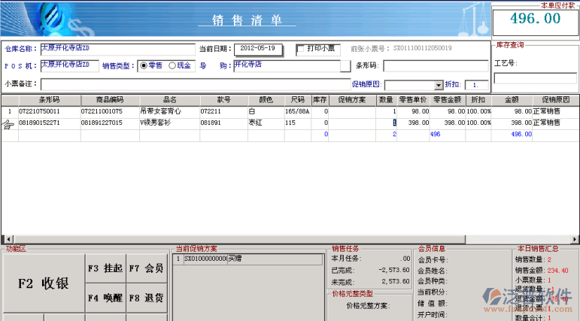Screen dimensions: 580x321
Task: Click the horizontal scrollbar right arrow
Action: coord(575,238)
